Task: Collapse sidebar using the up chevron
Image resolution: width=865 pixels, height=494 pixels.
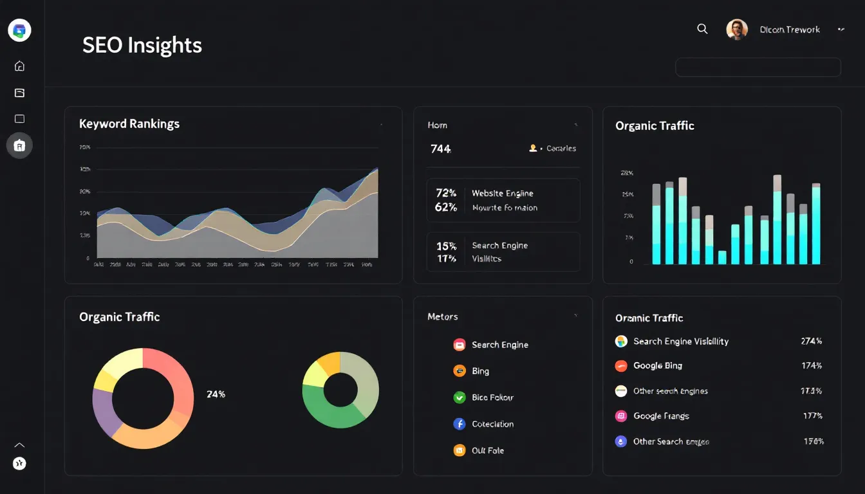Action: [x=19, y=444]
